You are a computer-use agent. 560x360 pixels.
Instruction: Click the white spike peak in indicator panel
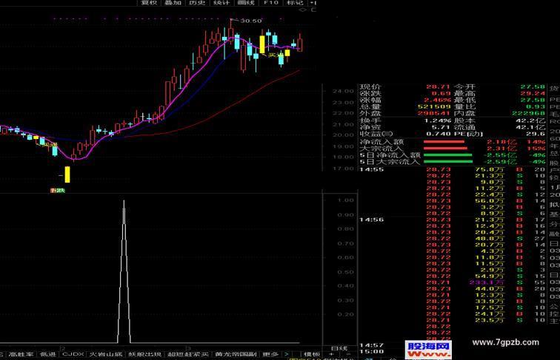tap(124, 203)
